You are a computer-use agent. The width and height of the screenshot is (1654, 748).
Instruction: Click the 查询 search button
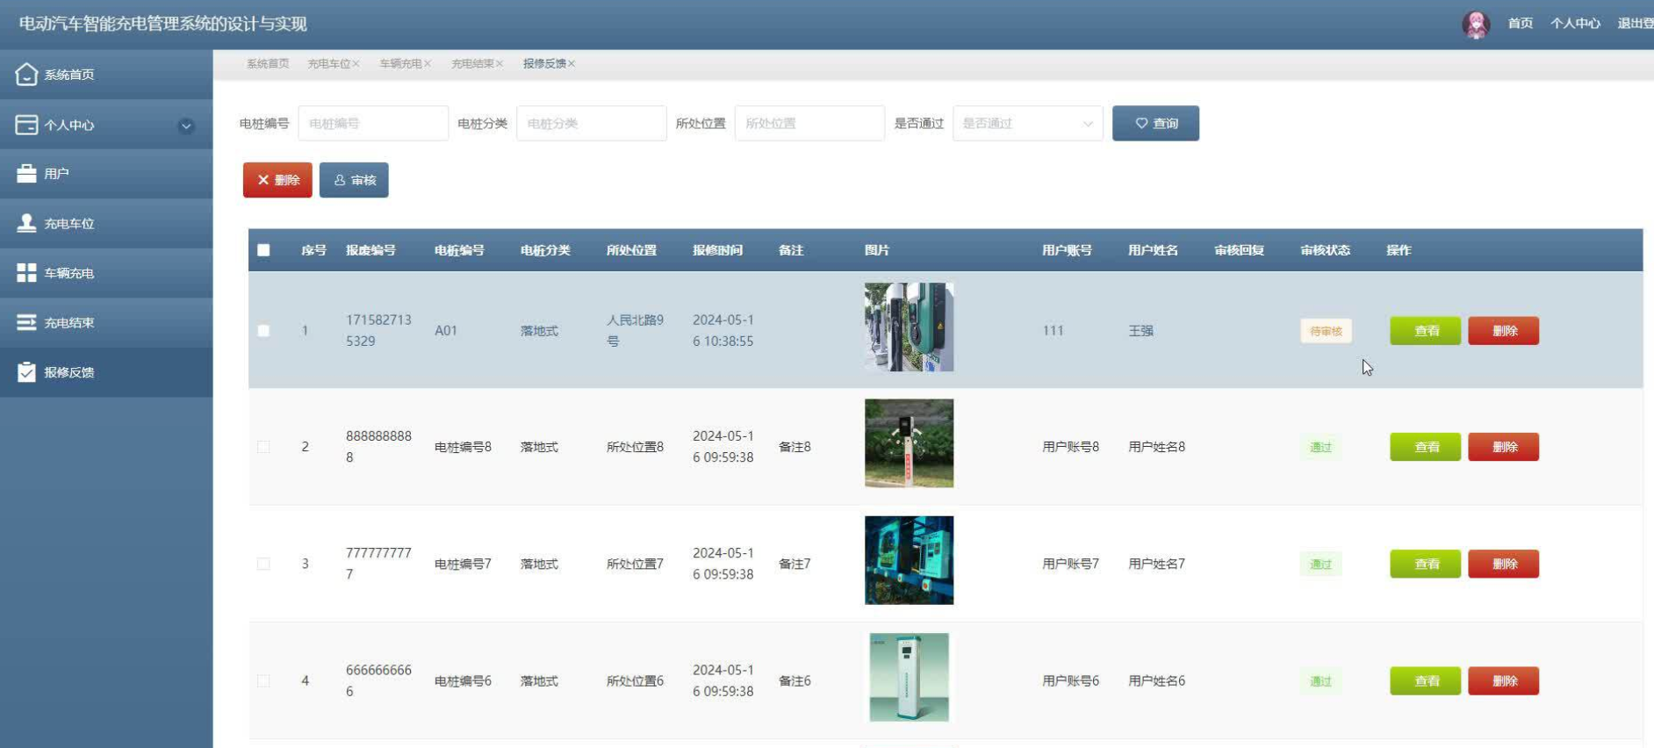pos(1155,124)
